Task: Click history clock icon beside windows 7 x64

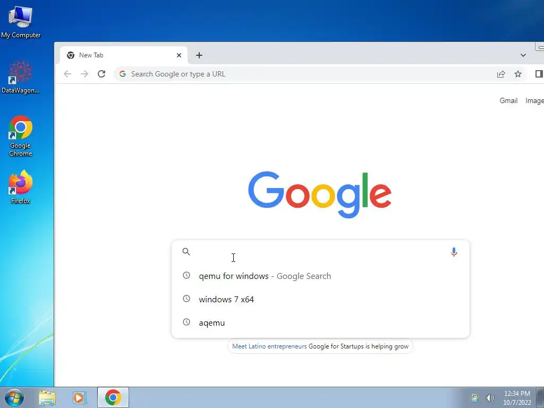Action: (186, 299)
